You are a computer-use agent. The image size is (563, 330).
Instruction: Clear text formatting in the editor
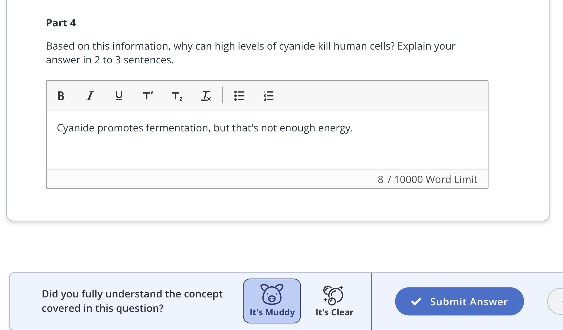pyautogui.click(x=206, y=96)
